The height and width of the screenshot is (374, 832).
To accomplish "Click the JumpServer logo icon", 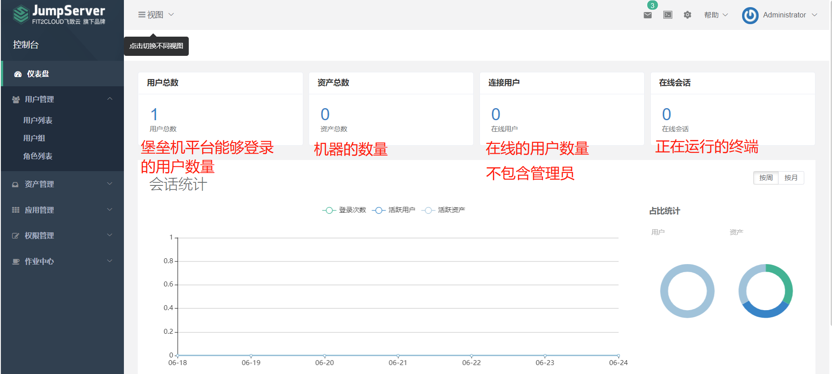I will click(21, 14).
